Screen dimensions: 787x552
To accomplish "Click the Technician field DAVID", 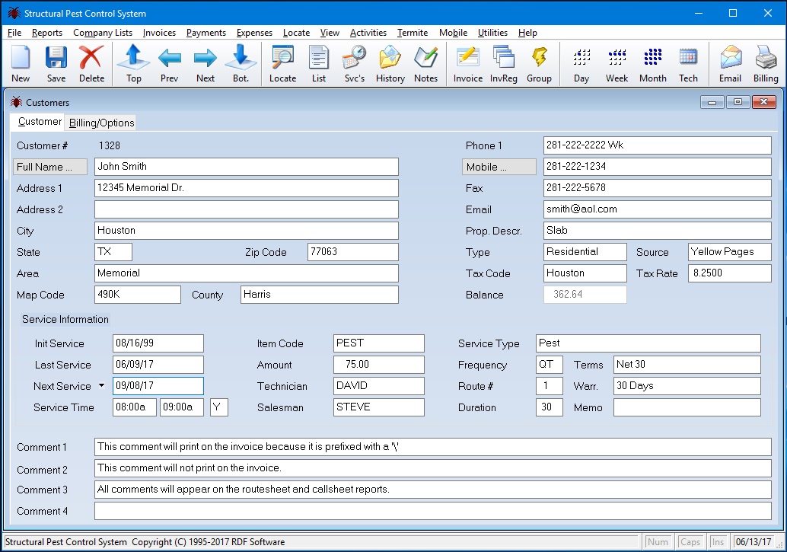I will [x=379, y=386].
